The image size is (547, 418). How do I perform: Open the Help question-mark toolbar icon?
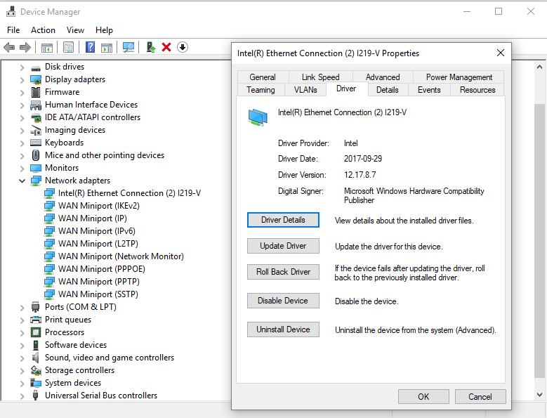(x=90, y=47)
